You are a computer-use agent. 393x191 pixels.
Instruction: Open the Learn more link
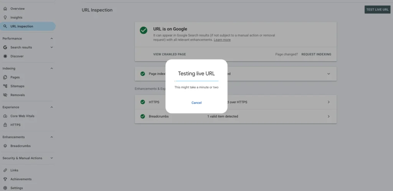pos(222,40)
